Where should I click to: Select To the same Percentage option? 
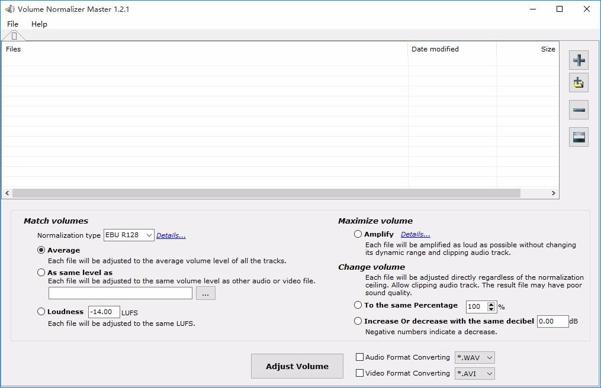pyautogui.click(x=358, y=305)
